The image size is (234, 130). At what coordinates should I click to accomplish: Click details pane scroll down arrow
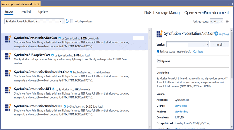tap(232, 127)
